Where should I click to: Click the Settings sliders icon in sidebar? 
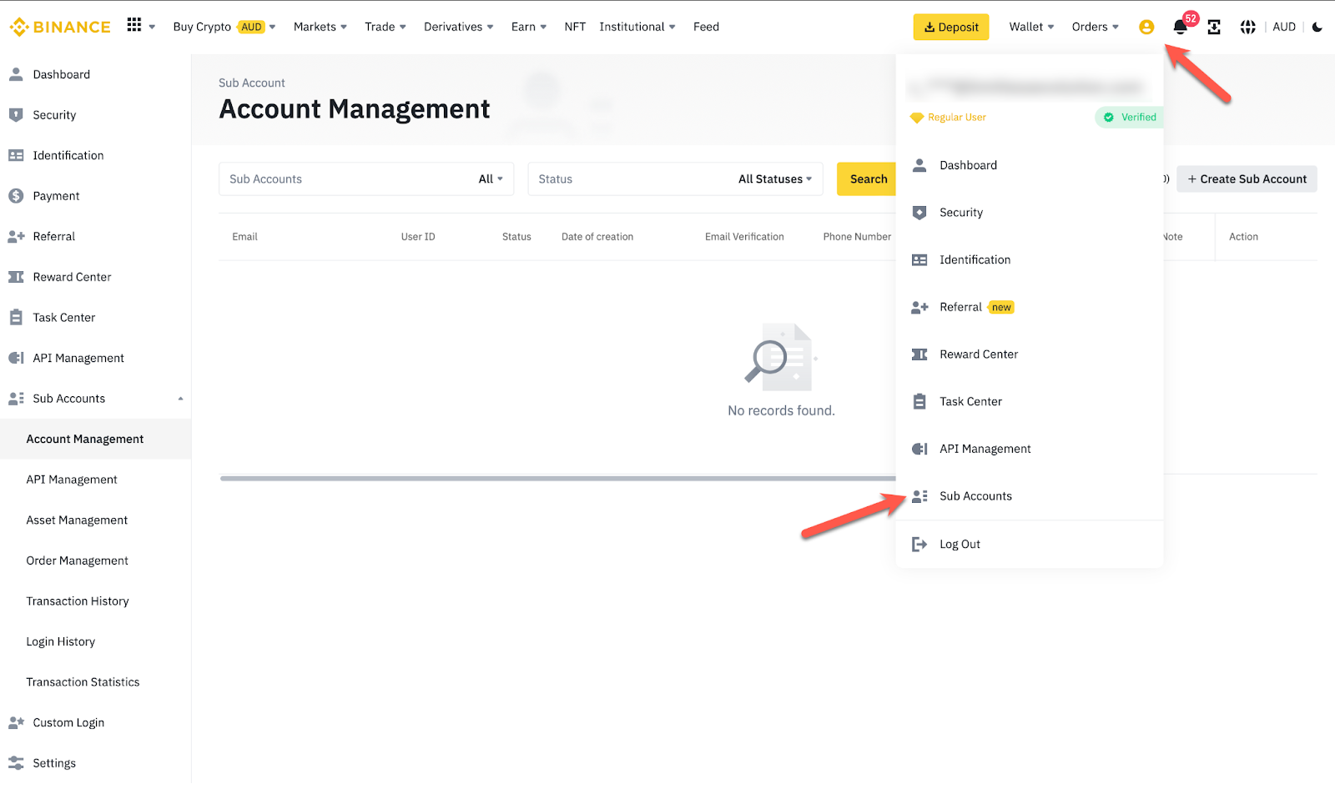click(x=16, y=763)
